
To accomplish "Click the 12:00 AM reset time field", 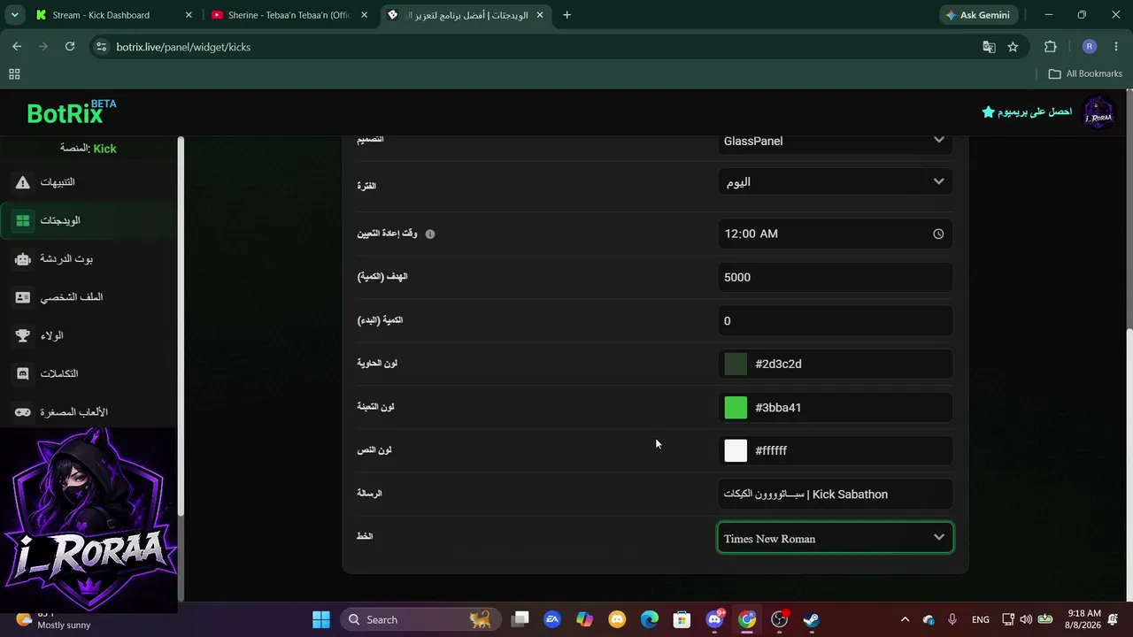I will coord(835,234).
